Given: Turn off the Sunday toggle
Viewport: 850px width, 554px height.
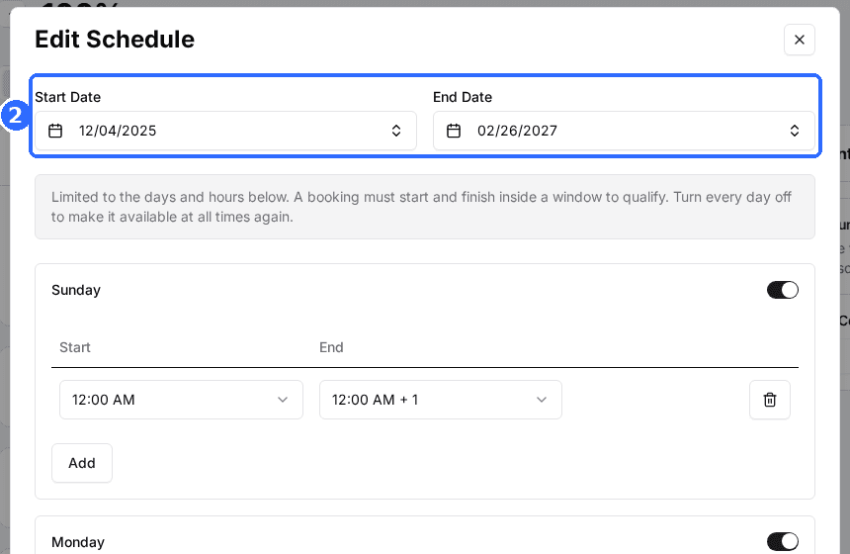Looking at the screenshot, I should pyautogui.click(x=782, y=290).
